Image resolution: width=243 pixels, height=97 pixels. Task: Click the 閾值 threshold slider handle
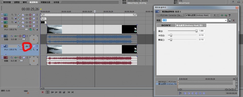(x=171, y=40)
